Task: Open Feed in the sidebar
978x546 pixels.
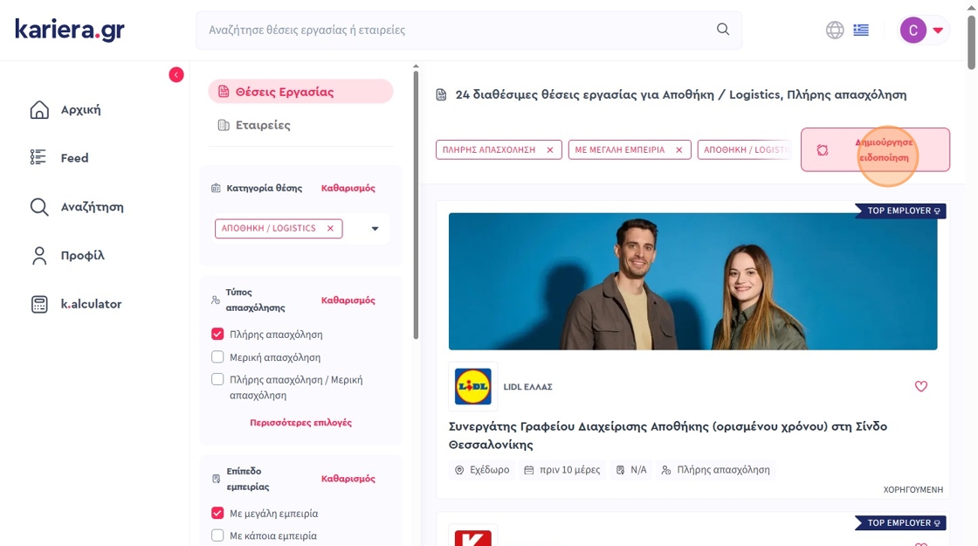Action: [x=59, y=158]
